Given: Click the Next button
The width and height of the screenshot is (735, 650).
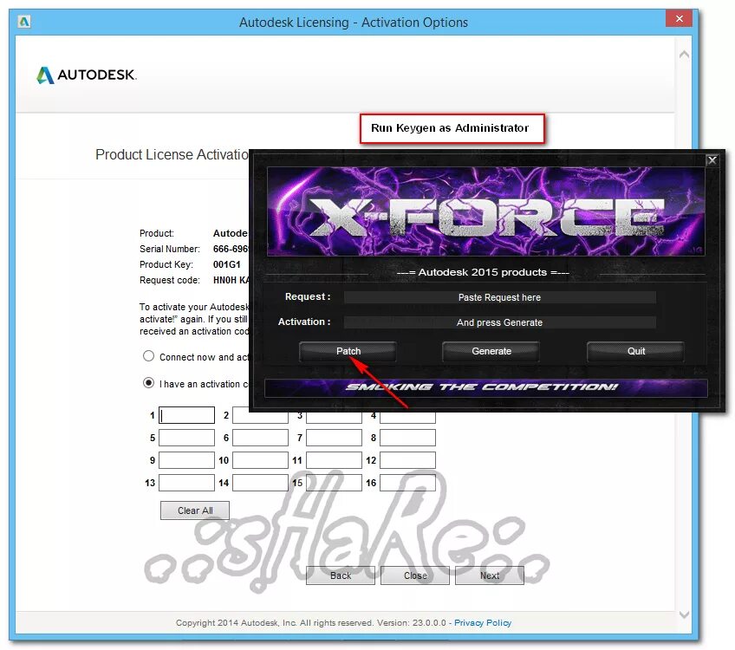Looking at the screenshot, I should (x=490, y=575).
